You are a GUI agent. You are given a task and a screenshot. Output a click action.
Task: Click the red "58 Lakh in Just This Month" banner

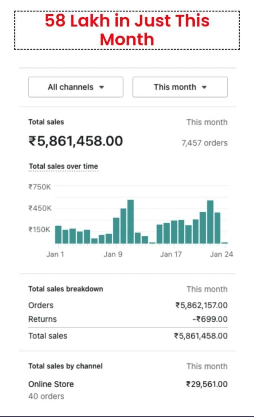pyautogui.click(x=127, y=30)
